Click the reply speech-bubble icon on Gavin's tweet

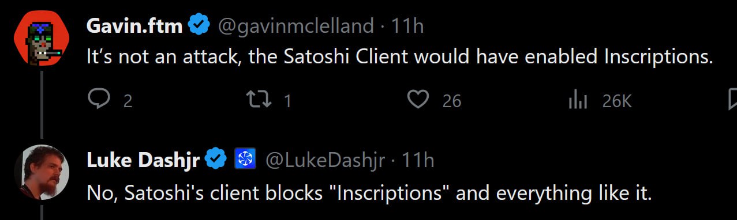pyautogui.click(x=99, y=101)
